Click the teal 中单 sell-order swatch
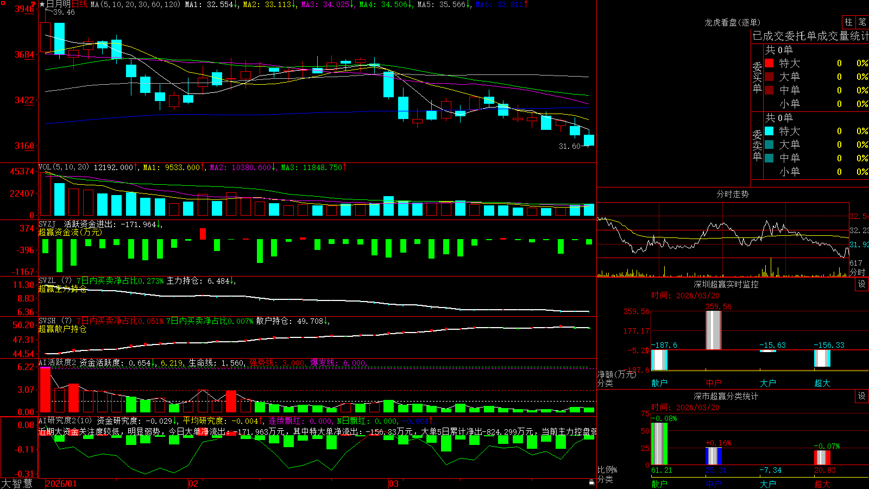This screenshot has width=869, height=489. [x=769, y=158]
